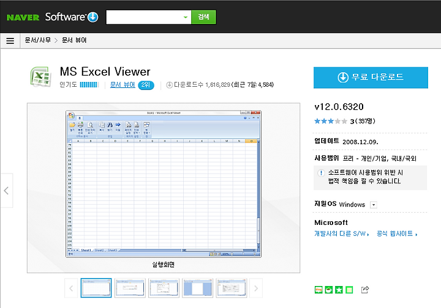Click the version text v12.0.6320
This screenshot has height=308, width=441.
tap(339, 107)
